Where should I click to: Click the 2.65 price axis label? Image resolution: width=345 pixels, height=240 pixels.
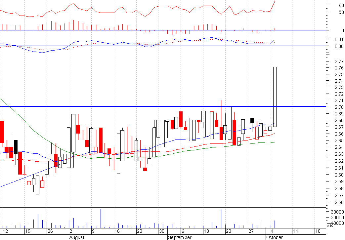pos(339,140)
